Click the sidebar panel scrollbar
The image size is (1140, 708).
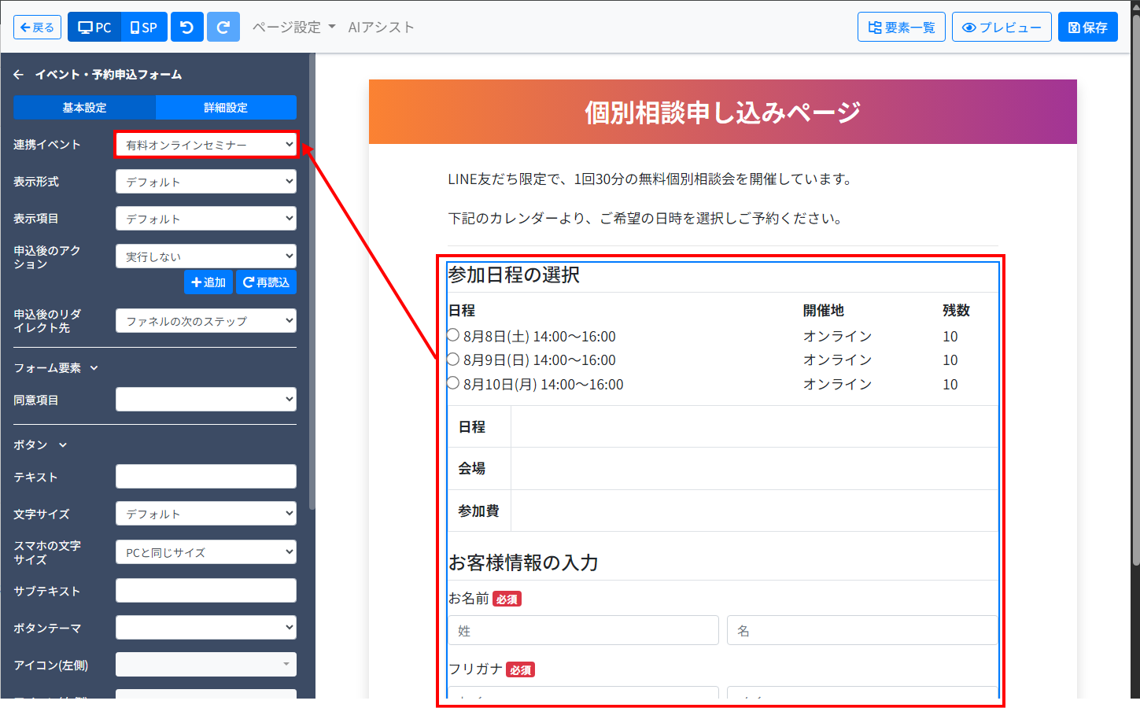click(312, 283)
